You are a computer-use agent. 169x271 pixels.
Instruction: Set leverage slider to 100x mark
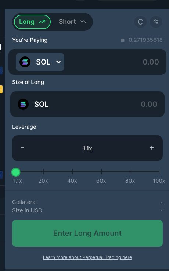click(x=159, y=172)
